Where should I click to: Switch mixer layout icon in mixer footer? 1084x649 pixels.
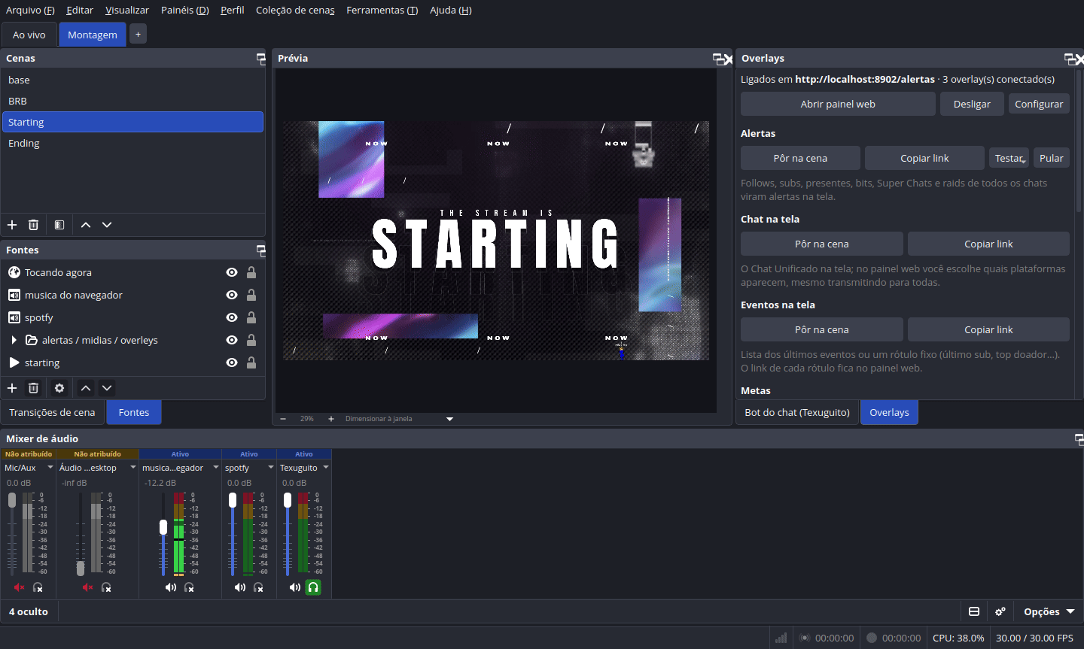pyautogui.click(x=973, y=611)
